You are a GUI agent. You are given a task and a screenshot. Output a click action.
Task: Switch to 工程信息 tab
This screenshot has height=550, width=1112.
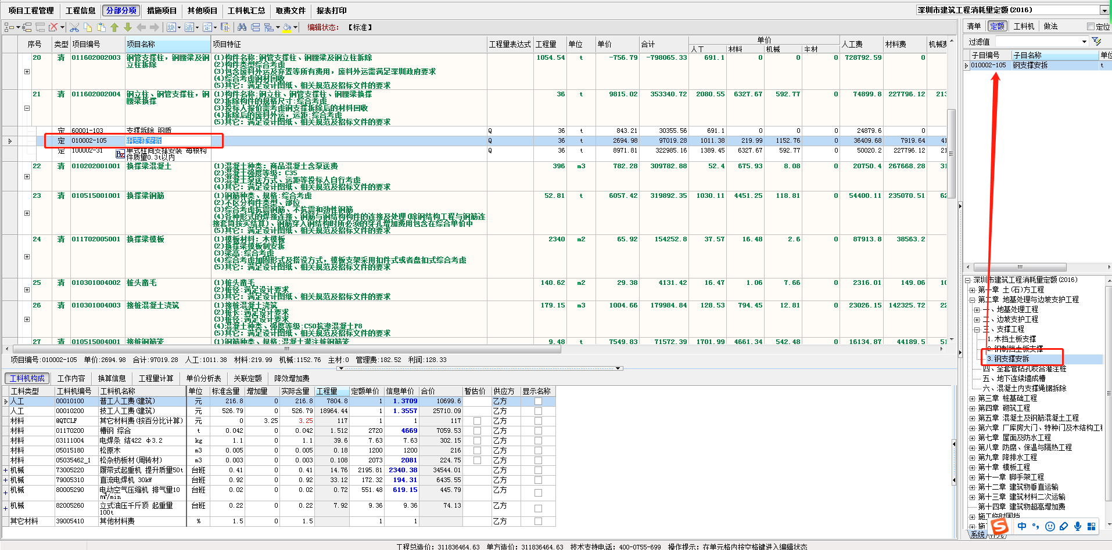pos(80,10)
